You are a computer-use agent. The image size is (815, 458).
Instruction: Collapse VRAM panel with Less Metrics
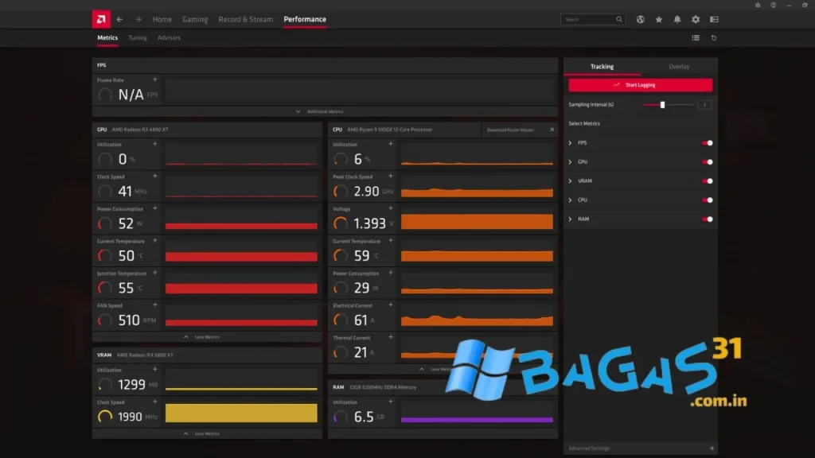click(x=201, y=433)
